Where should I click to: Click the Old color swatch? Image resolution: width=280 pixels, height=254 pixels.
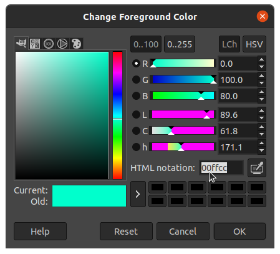tap(89, 202)
